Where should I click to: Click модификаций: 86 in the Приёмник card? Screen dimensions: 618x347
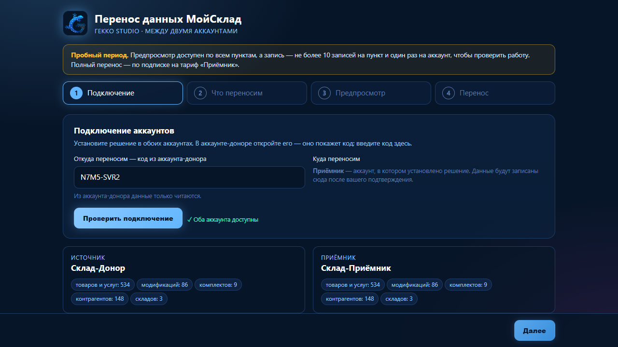tap(415, 285)
